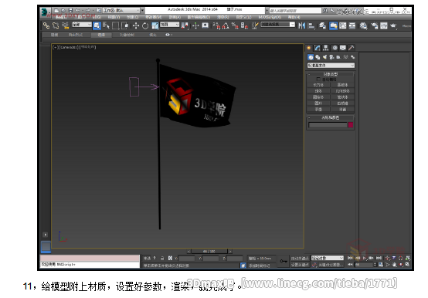Click the Align tool icon

(311, 26)
